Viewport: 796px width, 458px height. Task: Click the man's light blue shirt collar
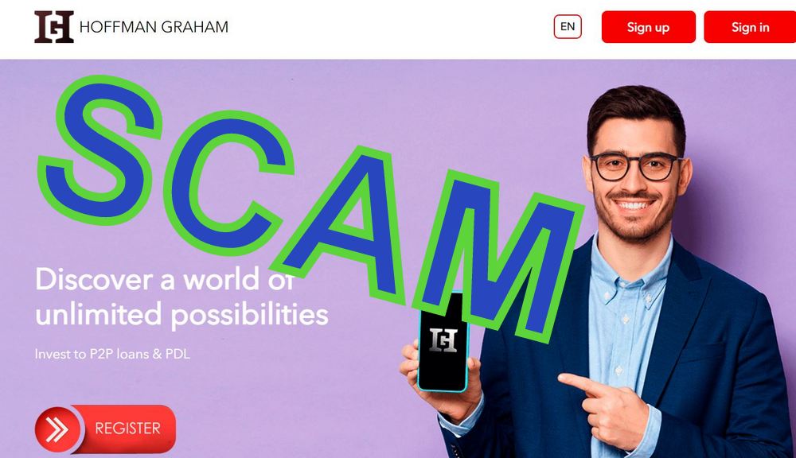631,269
